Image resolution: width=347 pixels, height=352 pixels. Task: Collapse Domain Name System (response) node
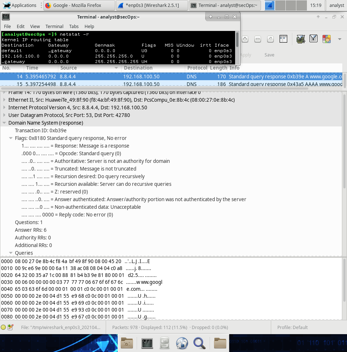[x=4, y=123]
